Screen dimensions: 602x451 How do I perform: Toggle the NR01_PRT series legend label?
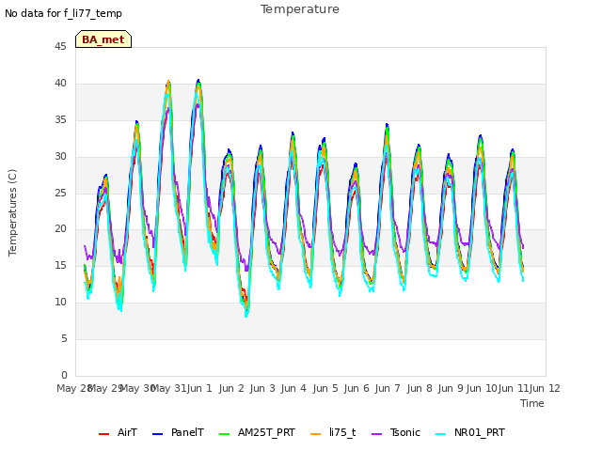(x=480, y=432)
